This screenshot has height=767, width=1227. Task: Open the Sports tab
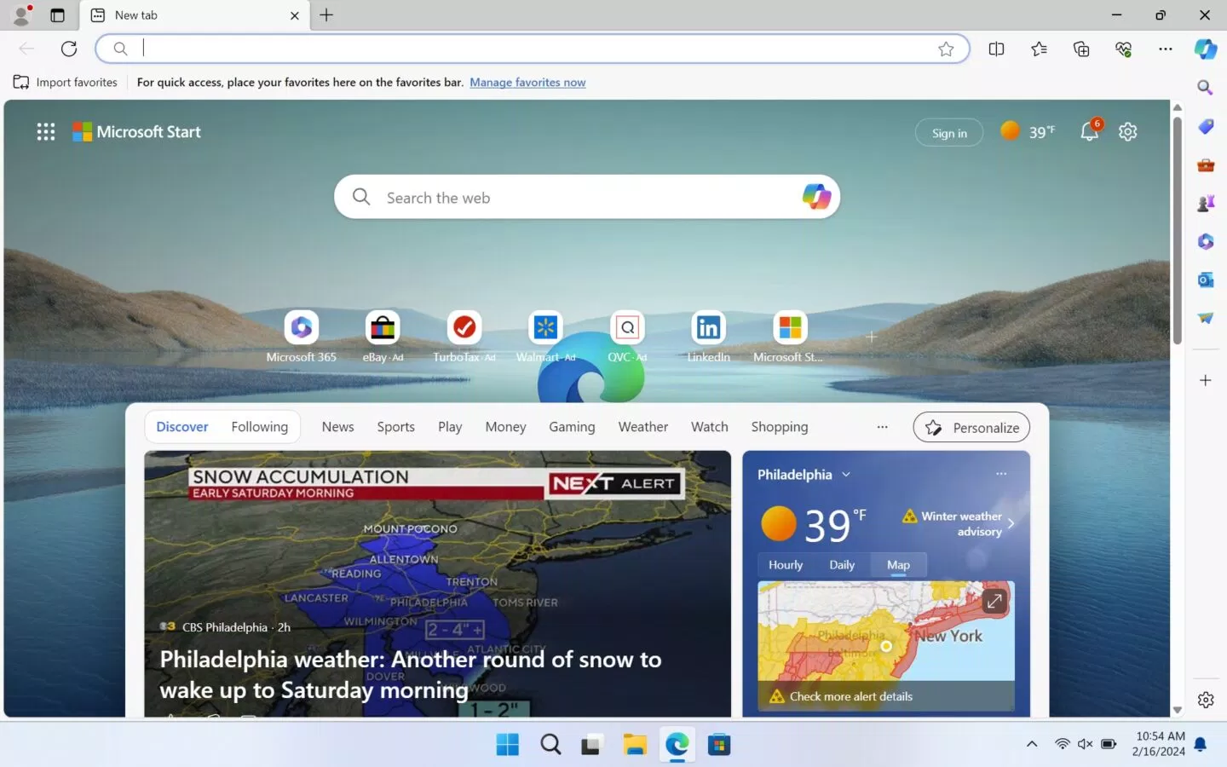pyautogui.click(x=396, y=427)
